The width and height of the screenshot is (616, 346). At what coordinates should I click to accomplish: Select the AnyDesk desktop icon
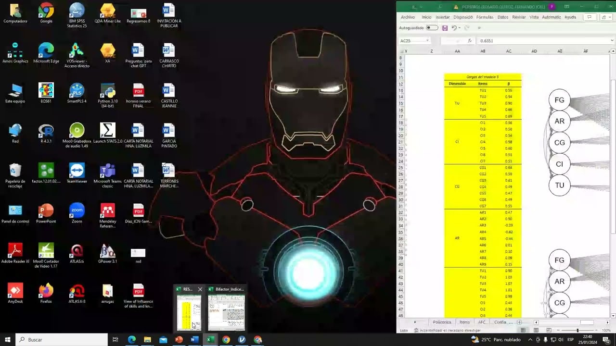point(15,293)
